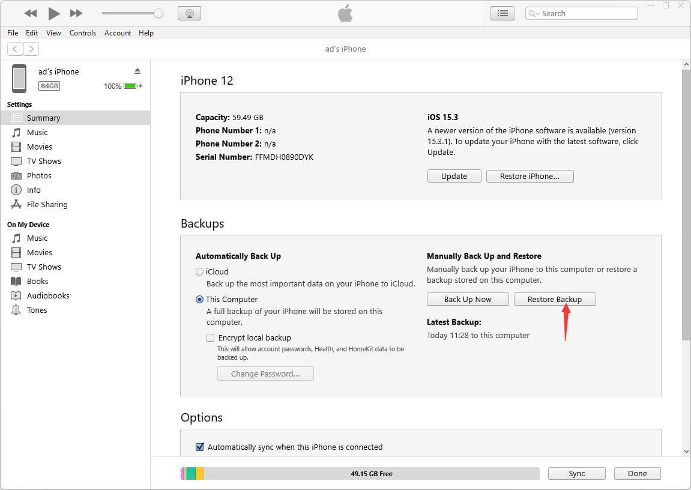Click Movies icon under On My Device
Screen dimensions: 691x490
coord(16,252)
